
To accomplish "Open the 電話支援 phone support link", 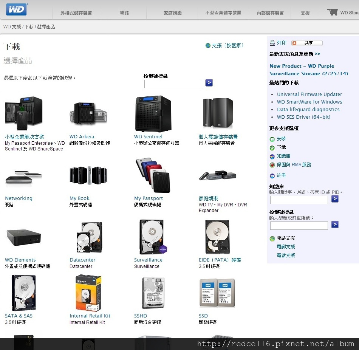I will (x=286, y=256).
